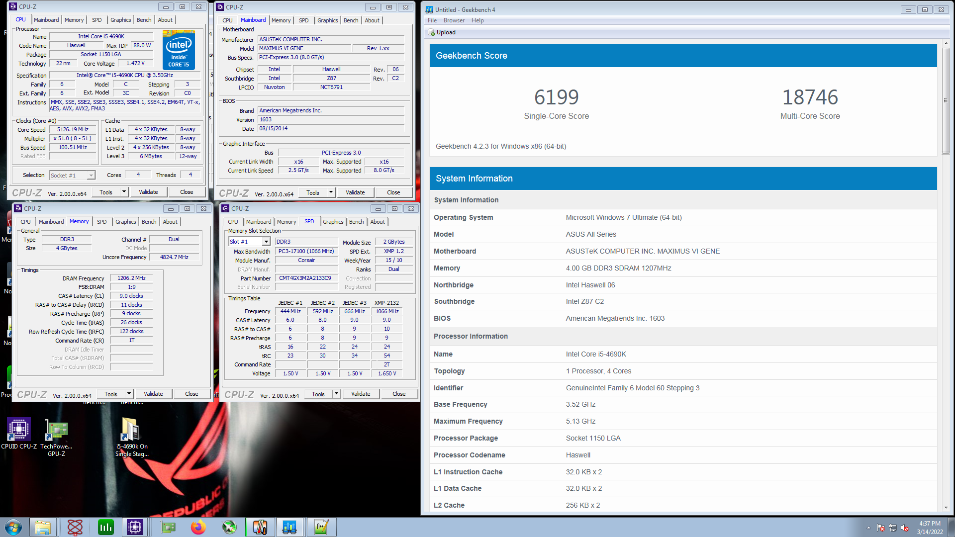Switch to CPU-Z purple chip taskbar icon
The width and height of the screenshot is (955, 537).
(135, 527)
